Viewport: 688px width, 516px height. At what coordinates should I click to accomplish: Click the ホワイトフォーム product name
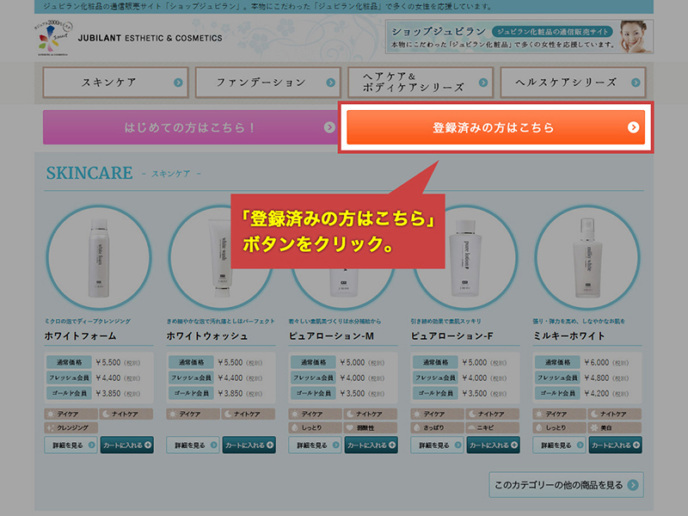pyautogui.click(x=80, y=336)
